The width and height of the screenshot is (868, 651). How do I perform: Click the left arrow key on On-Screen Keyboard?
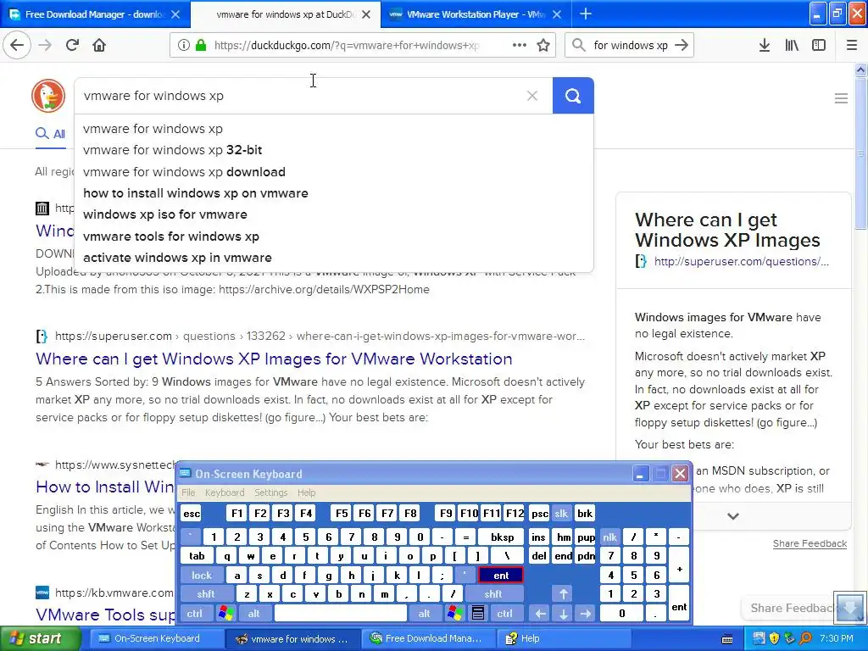coord(540,614)
